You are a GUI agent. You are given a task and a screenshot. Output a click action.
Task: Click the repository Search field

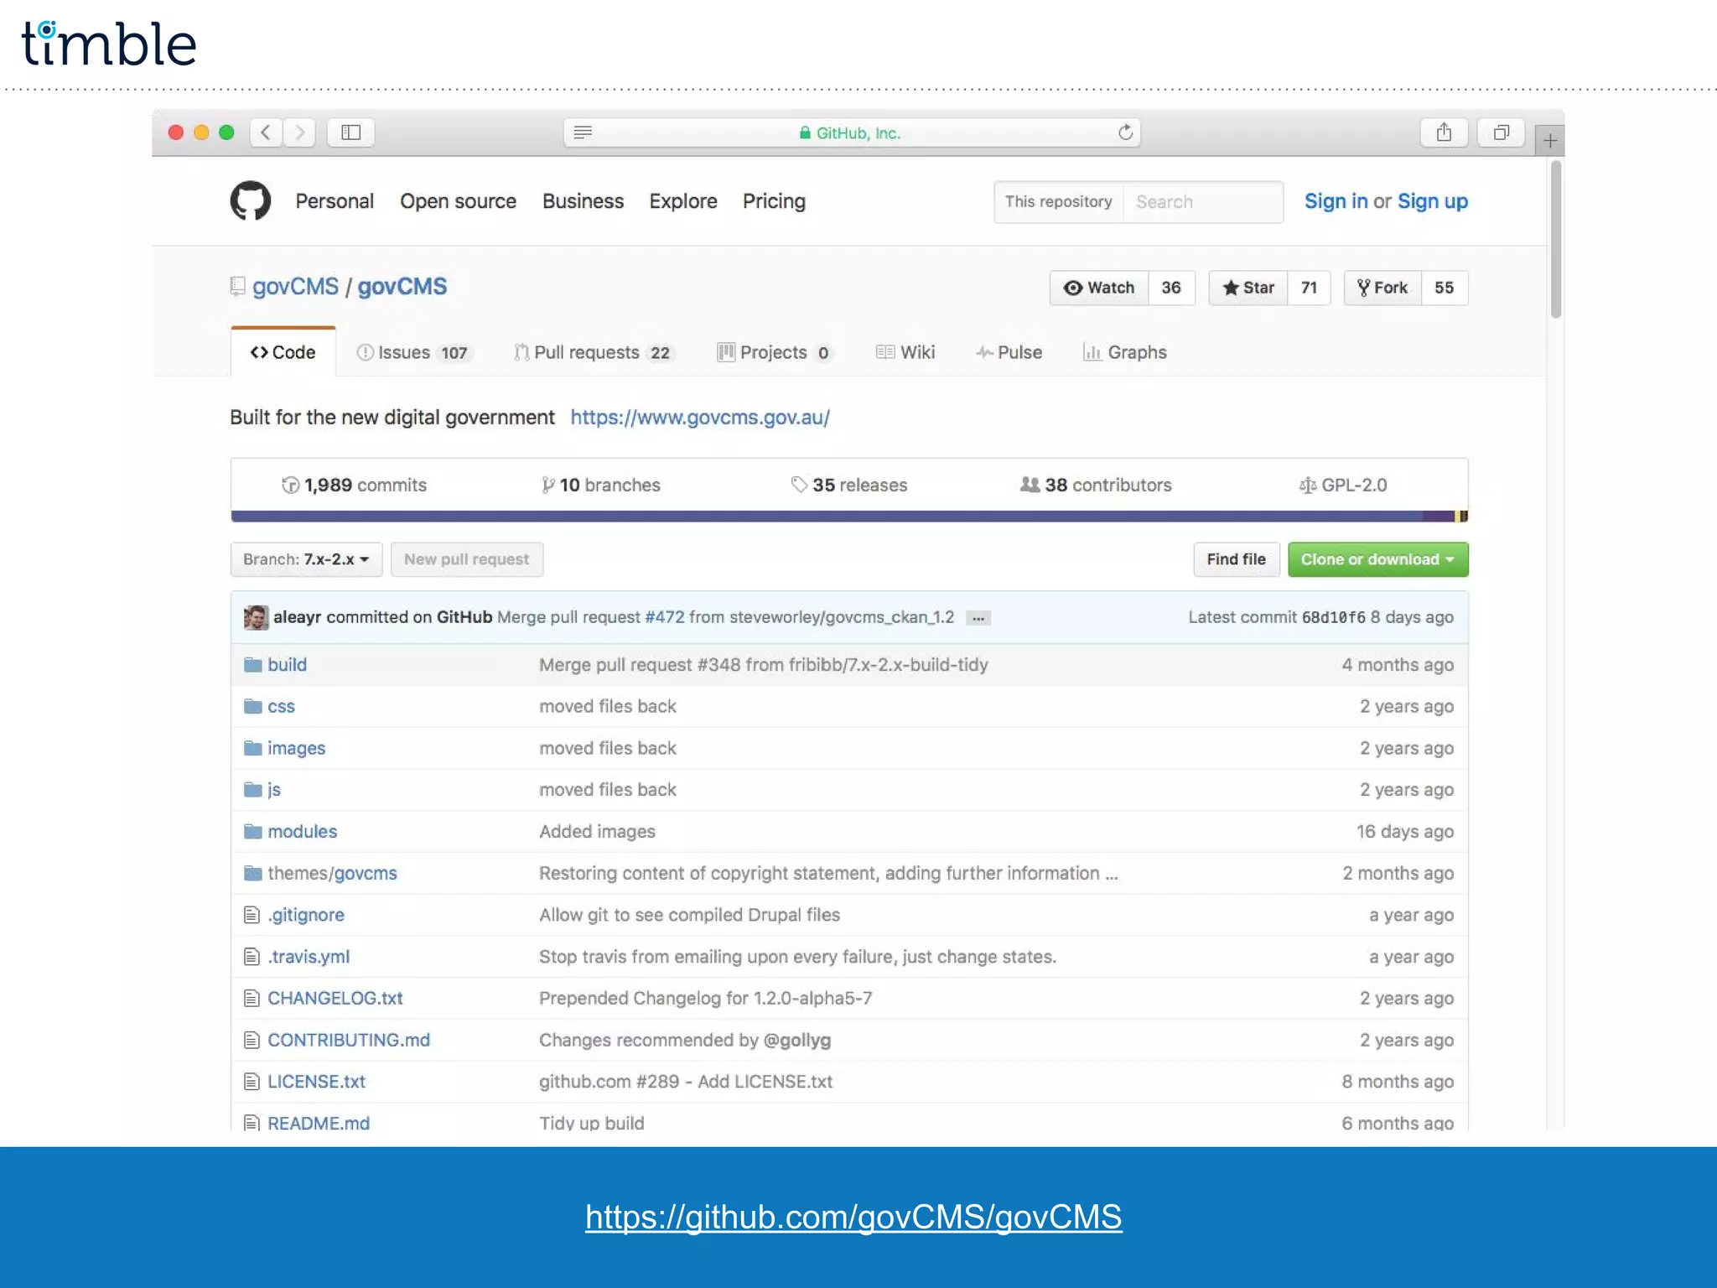click(x=1201, y=202)
